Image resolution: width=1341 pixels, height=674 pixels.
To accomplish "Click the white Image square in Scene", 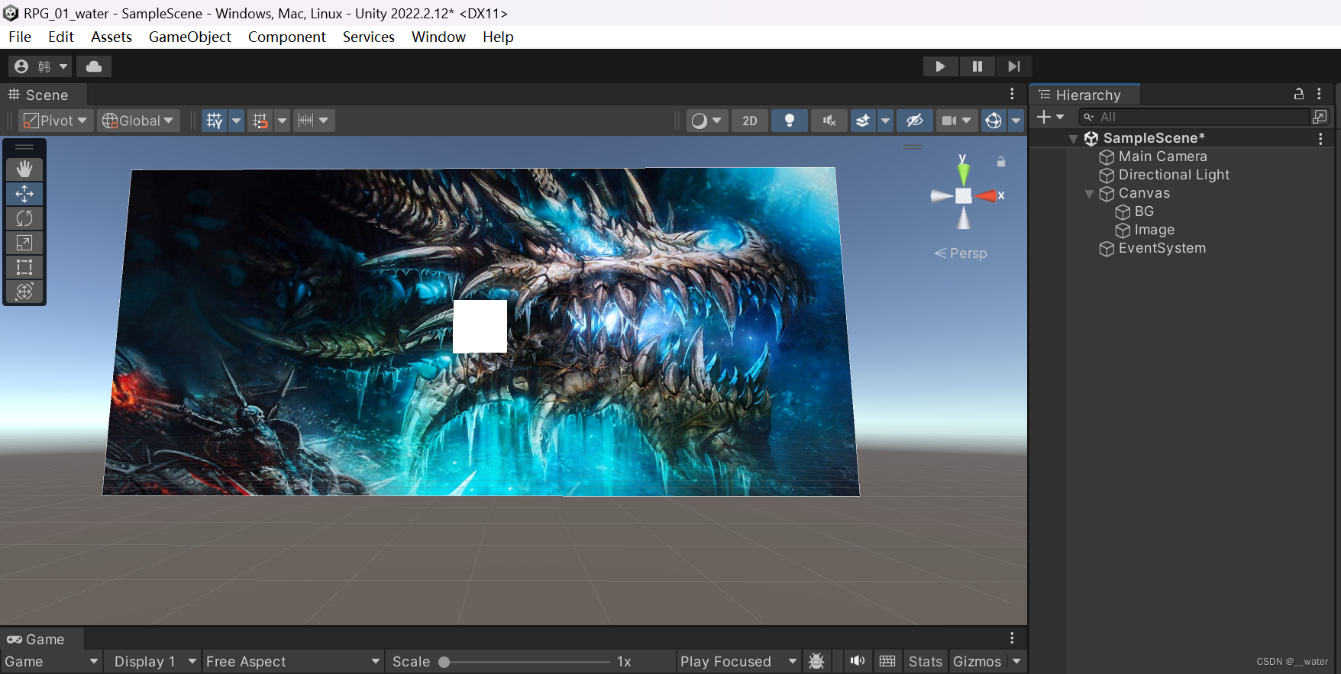I will pyautogui.click(x=480, y=326).
